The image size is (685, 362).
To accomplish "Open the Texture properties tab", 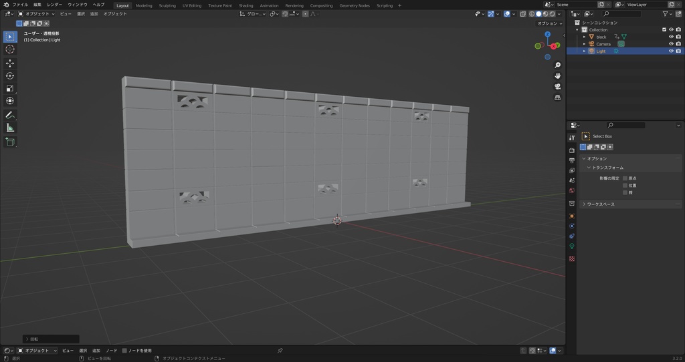I will (x=572, y=258).
